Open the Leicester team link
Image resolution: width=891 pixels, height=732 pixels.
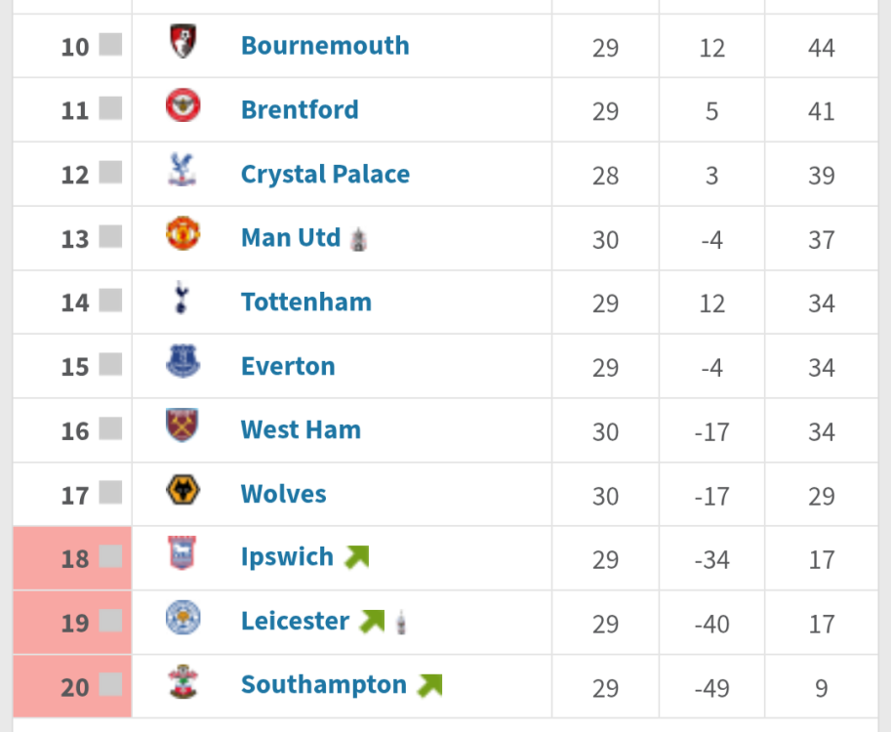click(295, 621)
